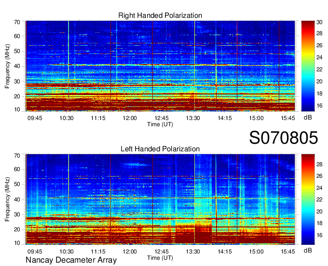Click the "Right Handed Polarization" plot title
This screenshot has height=266, width=328.
pos(160,15)
